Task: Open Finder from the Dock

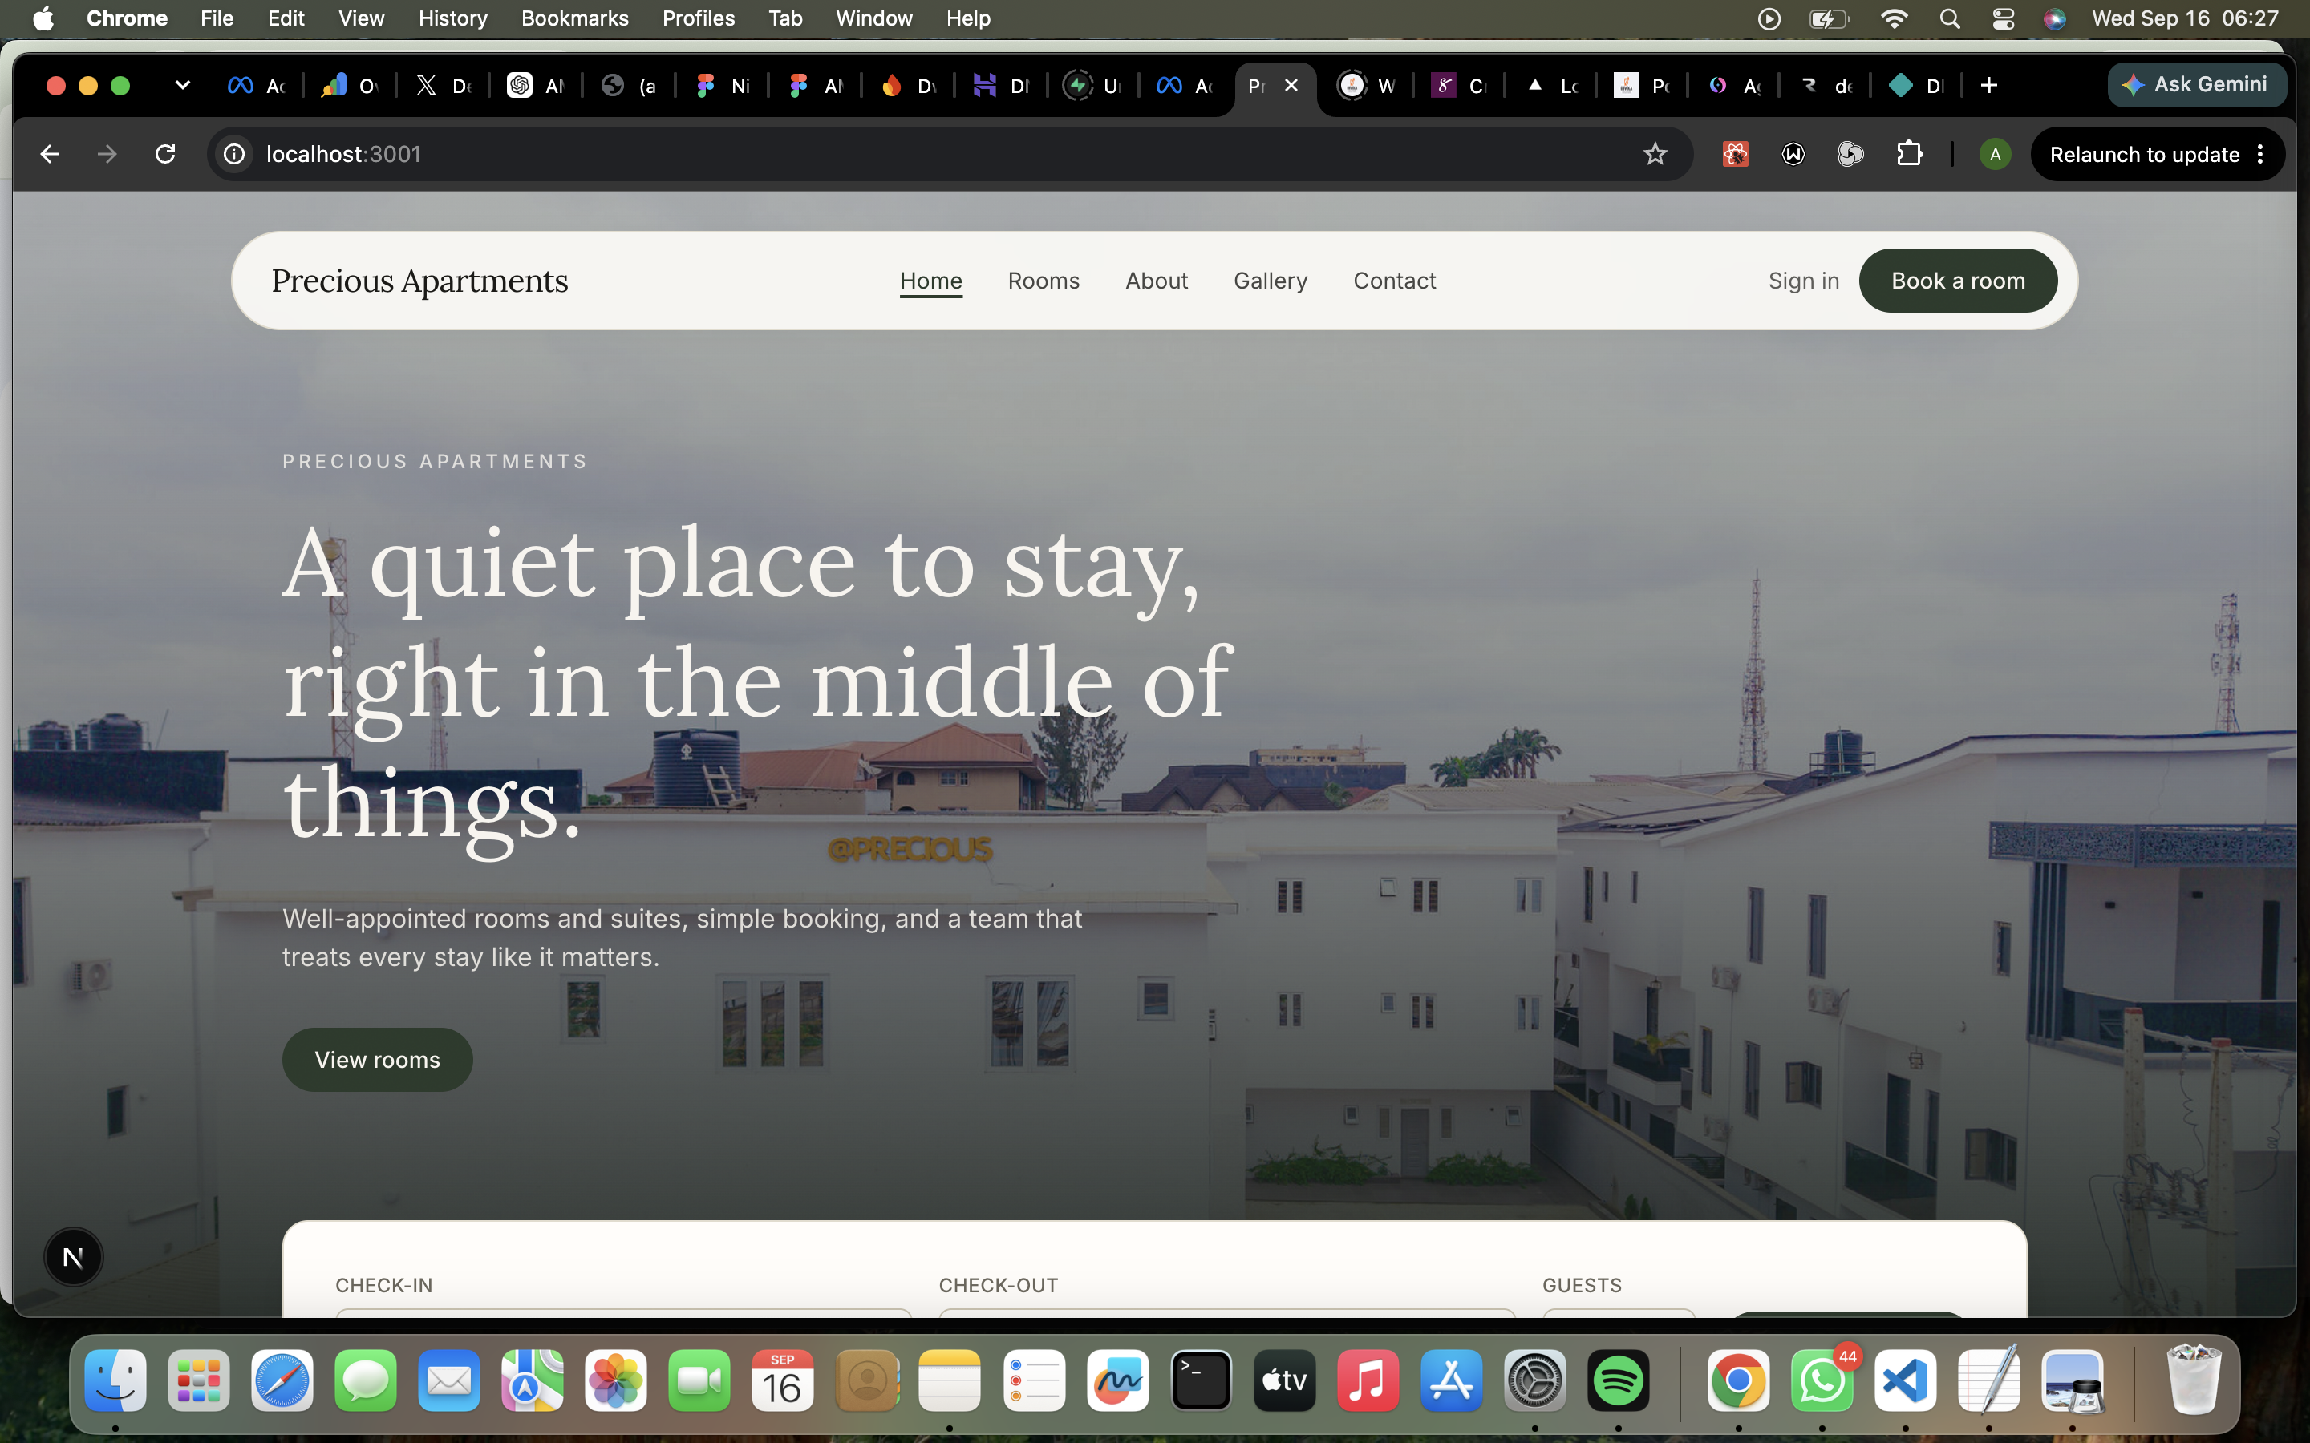Action: click(115, 1380)
